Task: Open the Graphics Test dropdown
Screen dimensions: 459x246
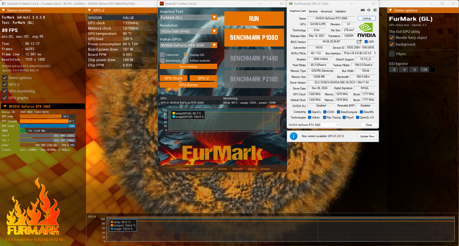Action: pos(189,17)
